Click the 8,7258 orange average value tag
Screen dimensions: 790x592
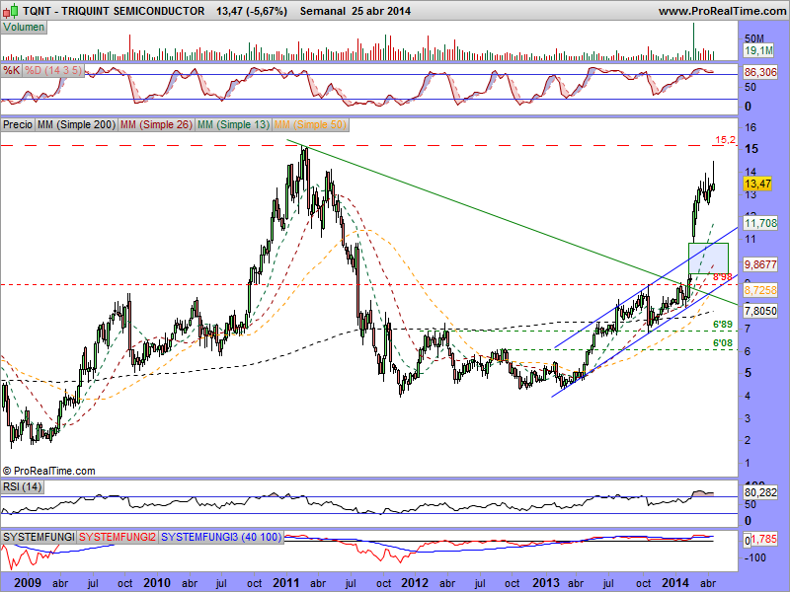click(760, 290)
